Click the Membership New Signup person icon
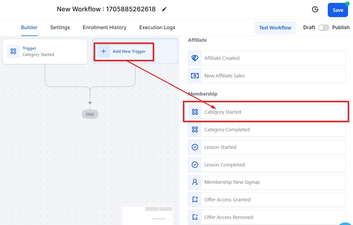The height and width of the screenshot is (225, 353). [x=195, y=182]
